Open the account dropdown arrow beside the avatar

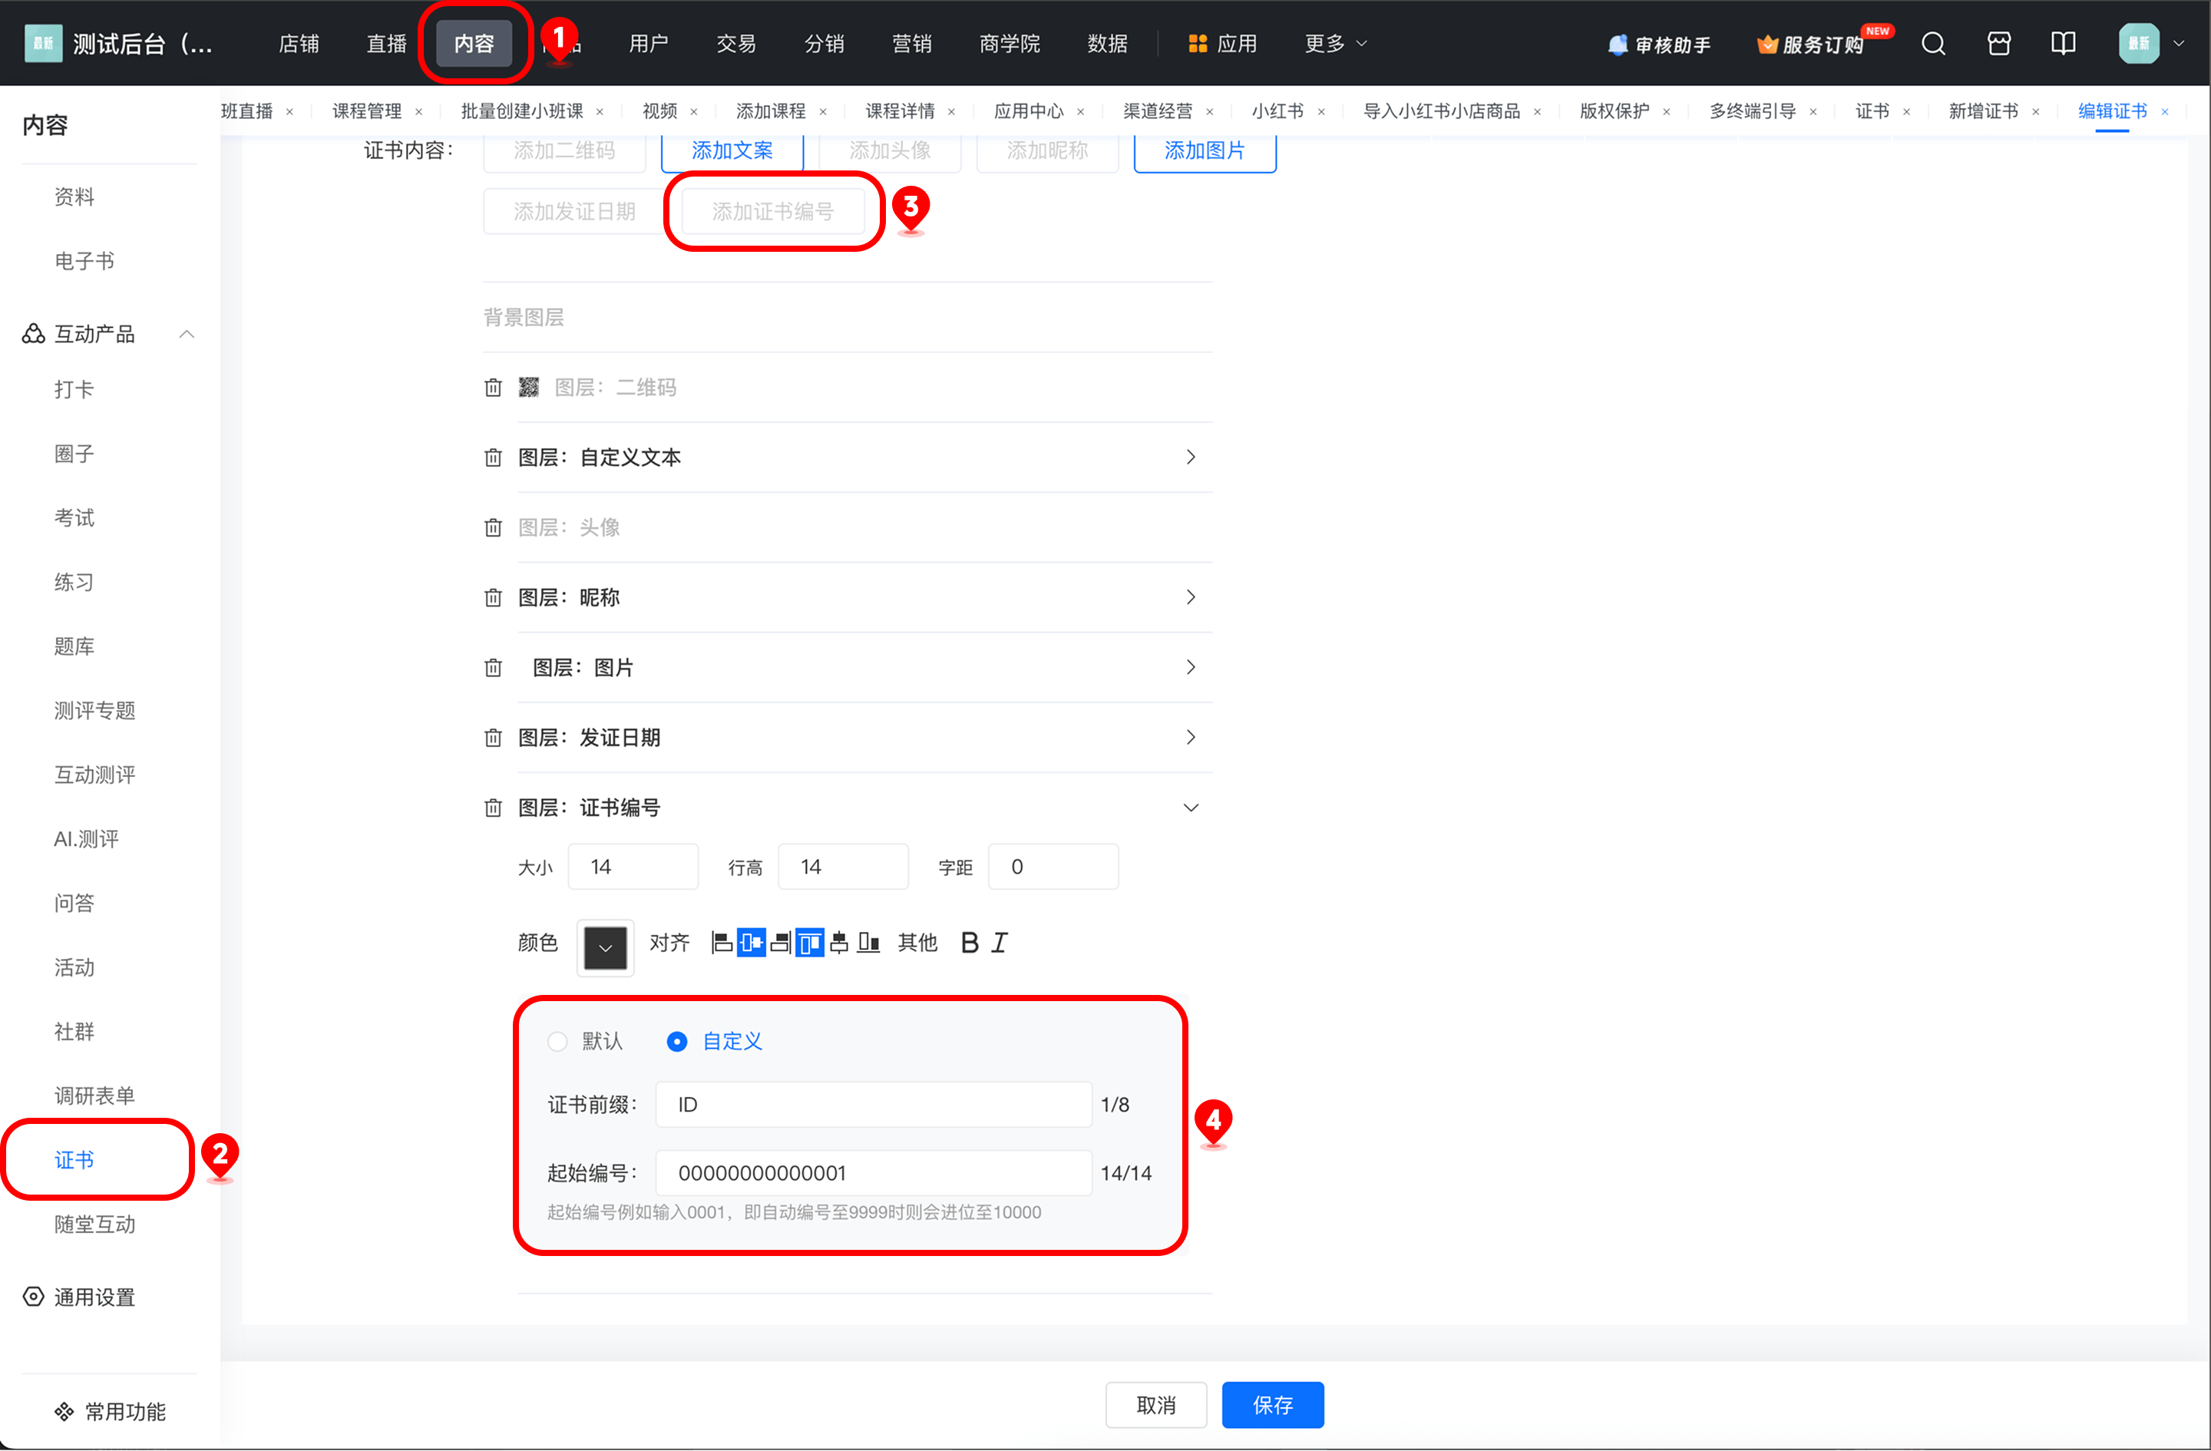pos(2179,44)
